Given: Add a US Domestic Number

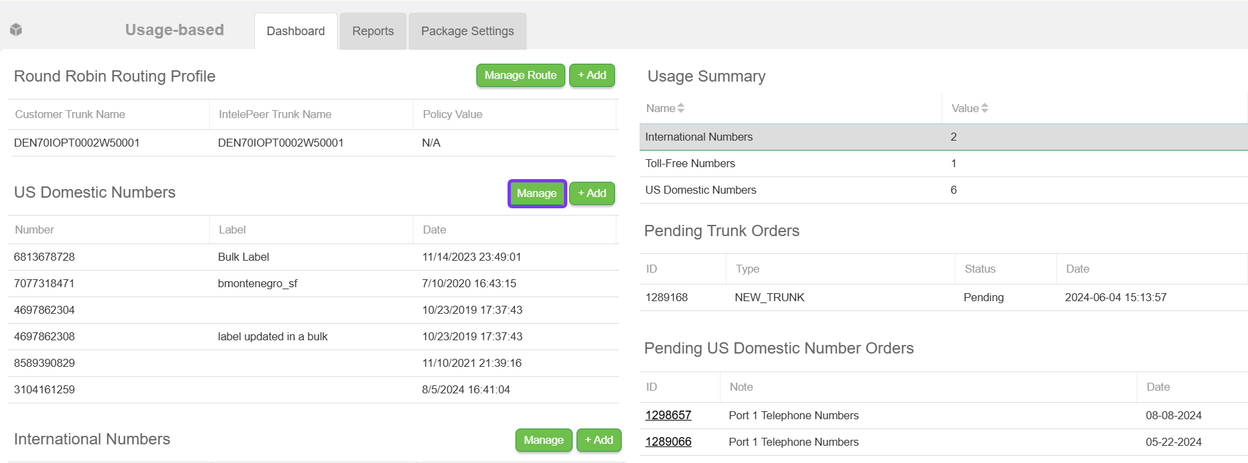Looking at the screenshot, I should point(592,194).
